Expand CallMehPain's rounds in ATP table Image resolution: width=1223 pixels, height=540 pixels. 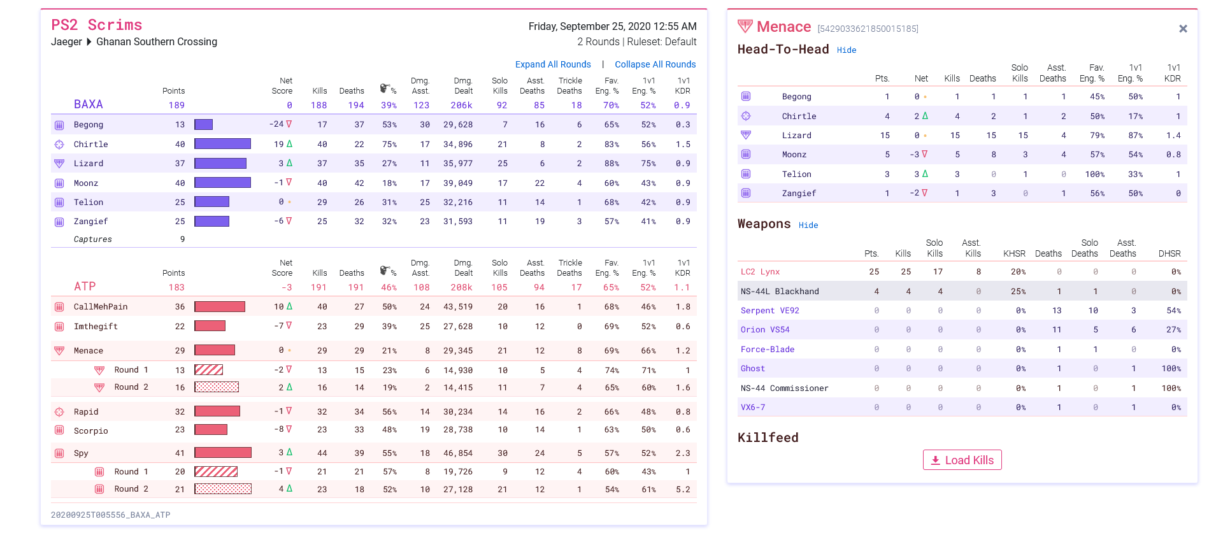click(374, 307)
